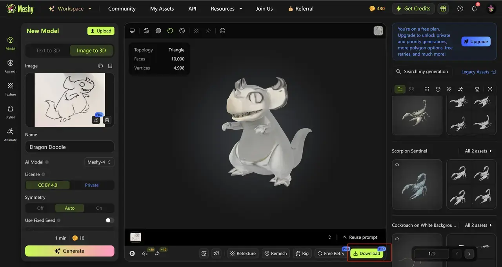This screenshot has width=502, height=267.
Task: Click the gift box icon
Action: click(x=443, y=9)
